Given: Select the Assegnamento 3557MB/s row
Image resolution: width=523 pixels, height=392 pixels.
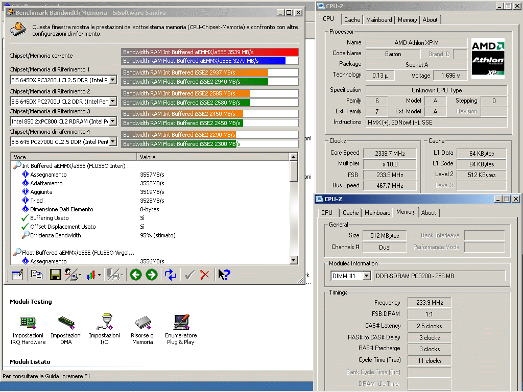Looking at the screenshot, I should tap(150, 175).
